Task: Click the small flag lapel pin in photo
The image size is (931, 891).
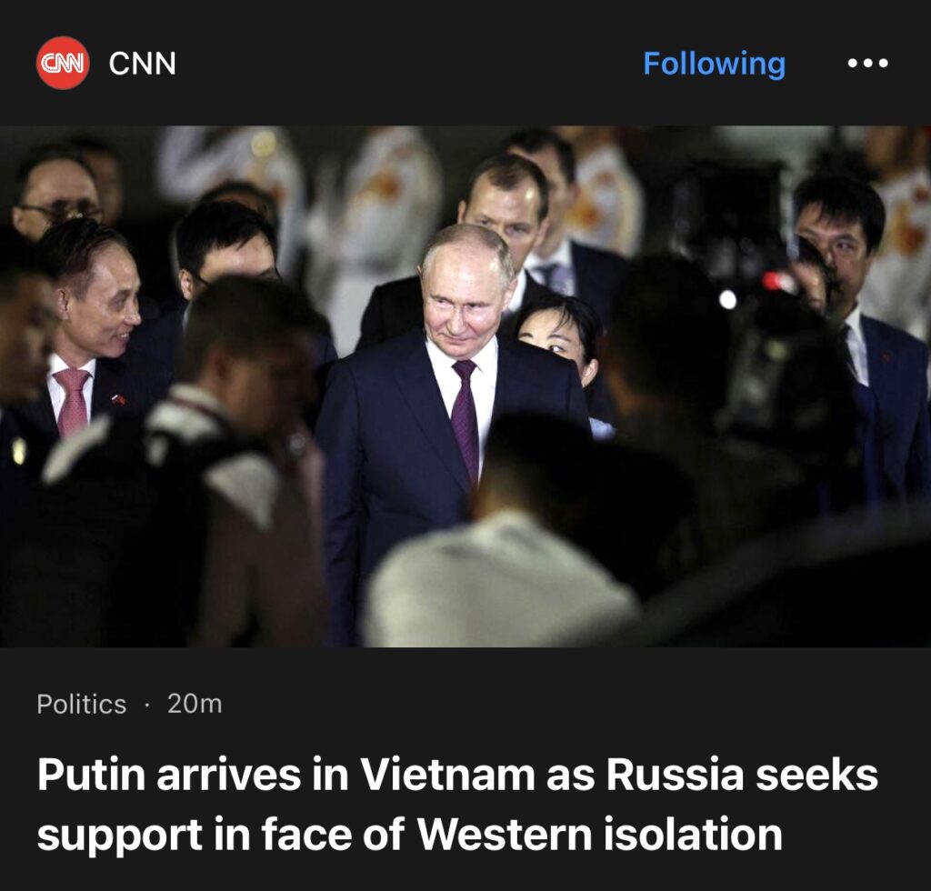Action: (119, 400)
